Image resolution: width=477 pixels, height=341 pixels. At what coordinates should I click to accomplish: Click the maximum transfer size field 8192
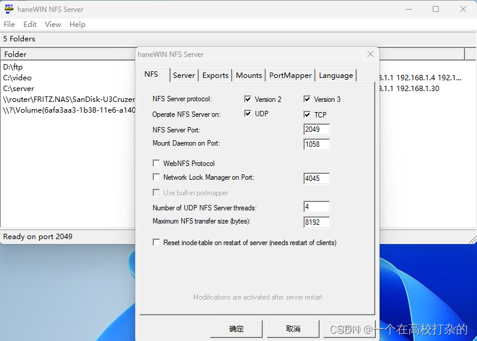[x=317, y=222]
